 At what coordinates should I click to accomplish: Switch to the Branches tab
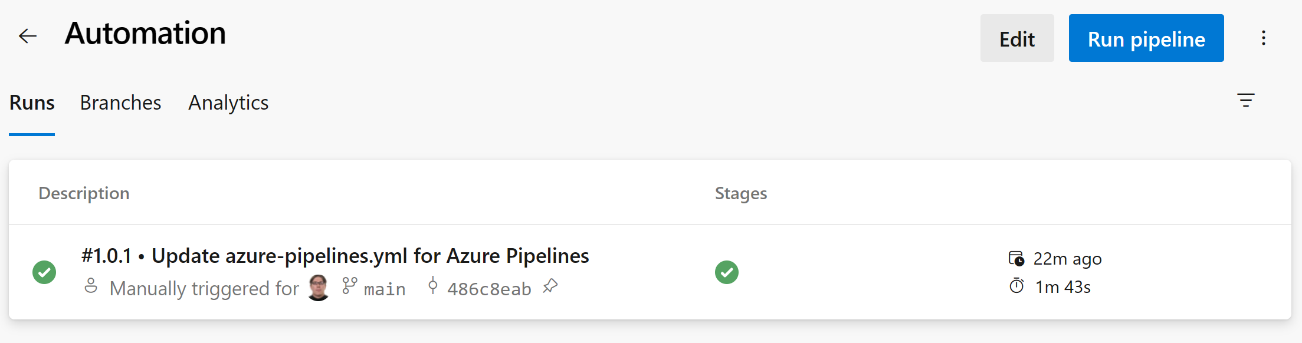pos(120,103)
